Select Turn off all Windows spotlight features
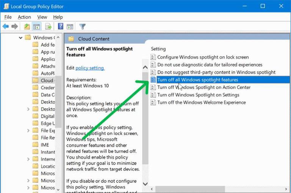291x193 pixels. coord(198,80)
